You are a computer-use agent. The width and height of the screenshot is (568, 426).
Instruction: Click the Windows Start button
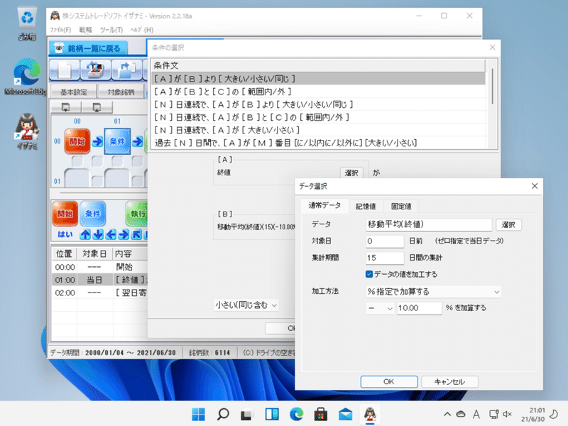[198, 414]
